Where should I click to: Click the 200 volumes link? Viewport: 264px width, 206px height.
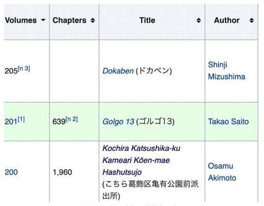coord(11,172)
